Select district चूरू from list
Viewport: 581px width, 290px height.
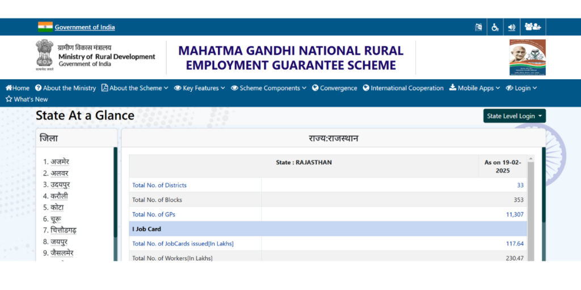(x=56, y=219)
